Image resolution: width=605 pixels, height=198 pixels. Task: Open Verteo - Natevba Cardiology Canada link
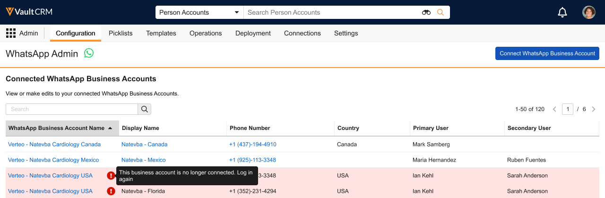point(54,144)
